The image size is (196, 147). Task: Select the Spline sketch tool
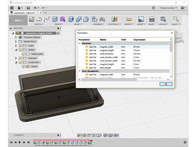coord(47,19)
